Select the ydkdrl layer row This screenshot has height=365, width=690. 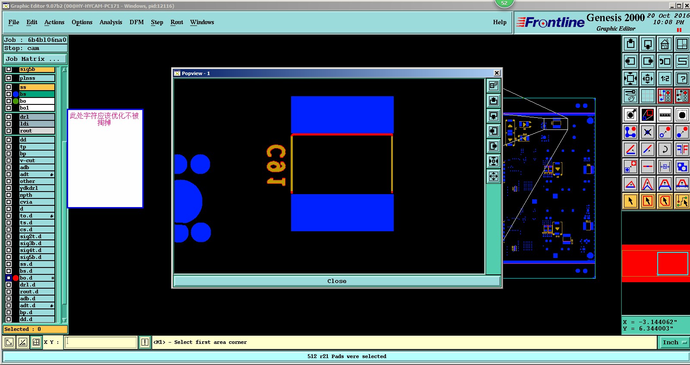click(x=37, y=188)
